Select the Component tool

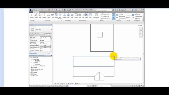[x=96, y=16]
